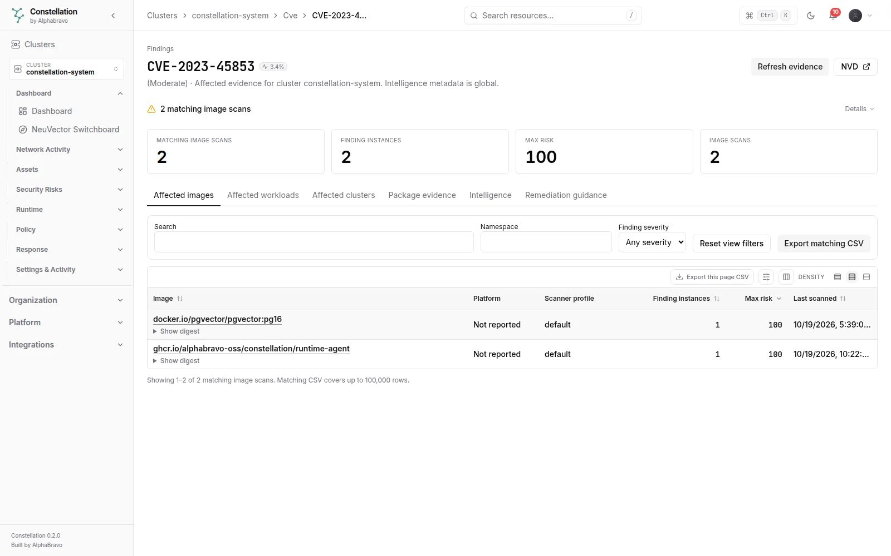Collapse the sidebar with the chevron
Viewport: 891px width, 556px height.
(113, 16)
